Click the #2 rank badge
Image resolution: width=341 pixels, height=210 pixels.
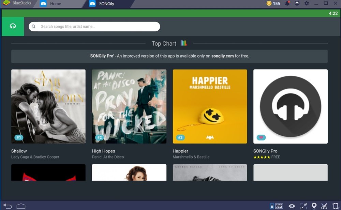coord(99,137)
